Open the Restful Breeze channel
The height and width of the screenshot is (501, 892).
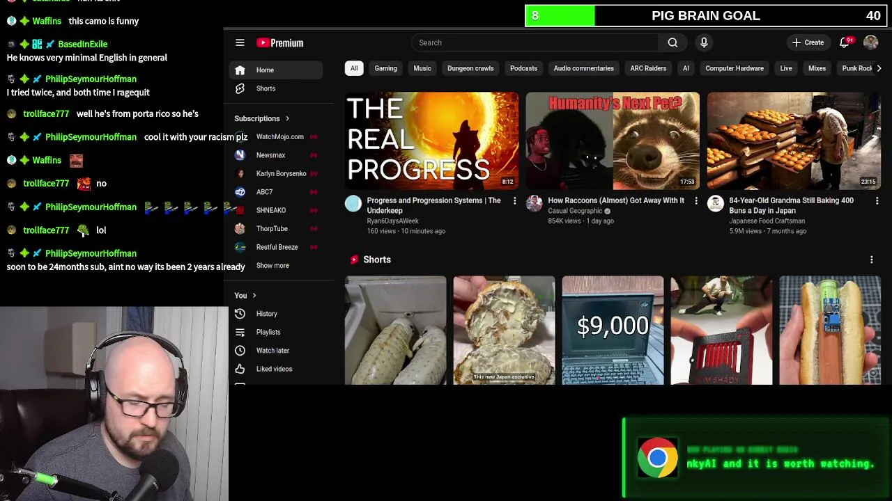point(276,247)
